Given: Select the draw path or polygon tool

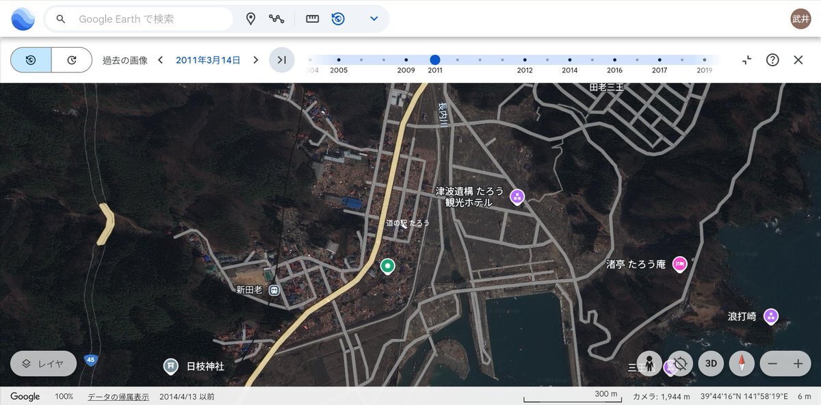Looking at the screenshot, I should (x=276, y=19).
